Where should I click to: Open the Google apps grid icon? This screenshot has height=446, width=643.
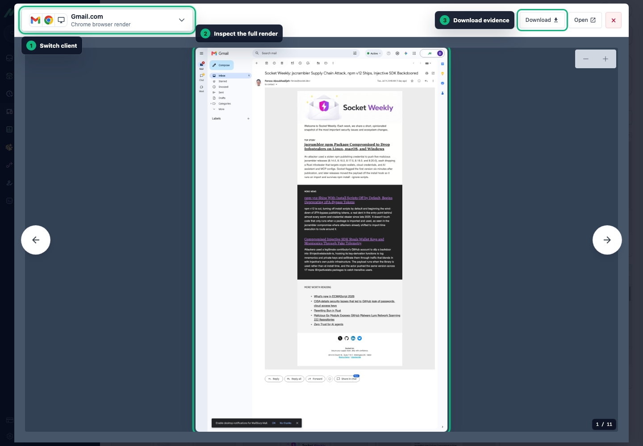pyautogui.click(x=414, y=53)
